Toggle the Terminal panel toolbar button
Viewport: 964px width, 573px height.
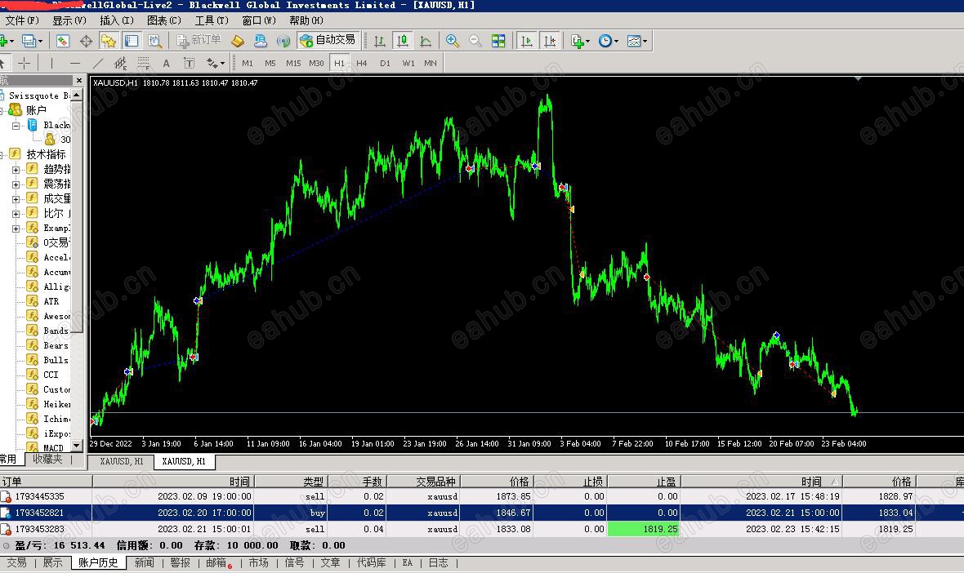coord(132,41)
